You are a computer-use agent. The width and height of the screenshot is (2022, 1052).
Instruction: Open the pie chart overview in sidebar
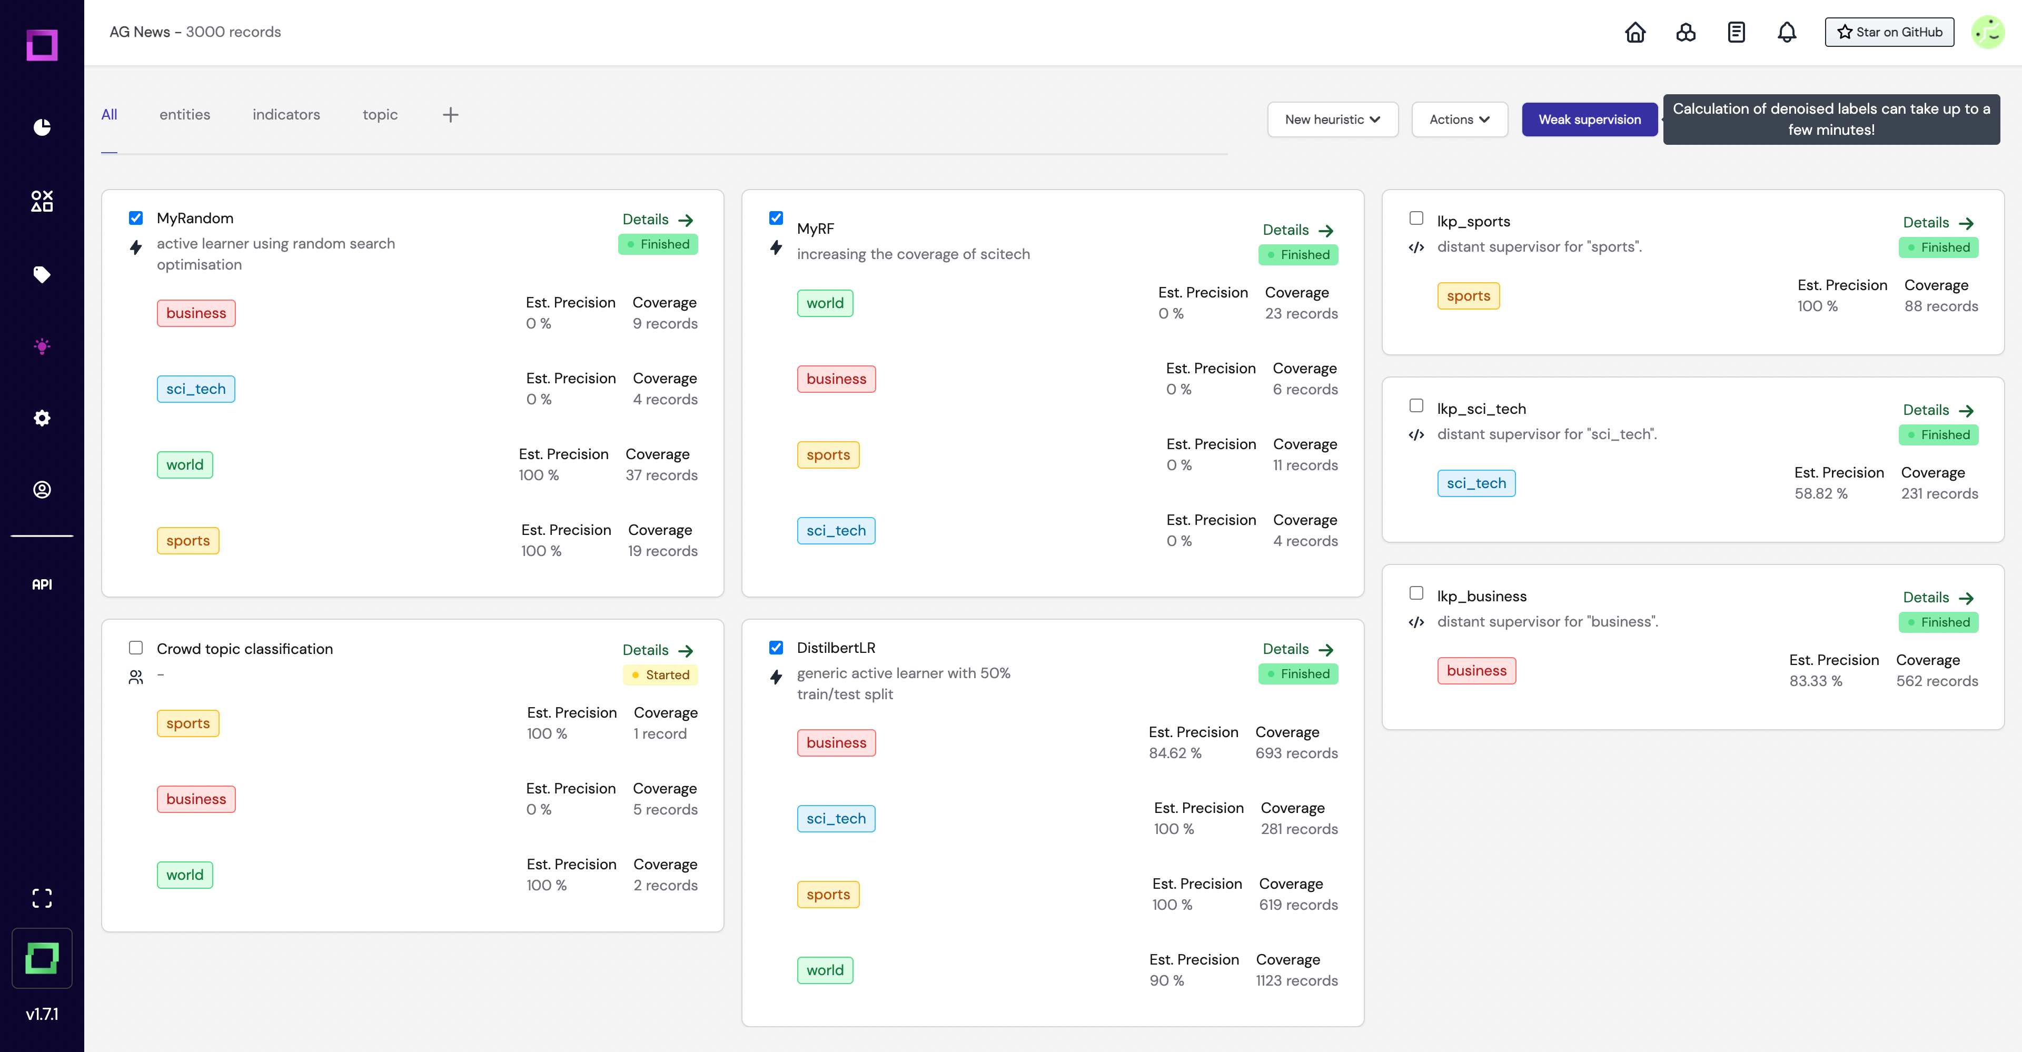click(x=42, y=127)
